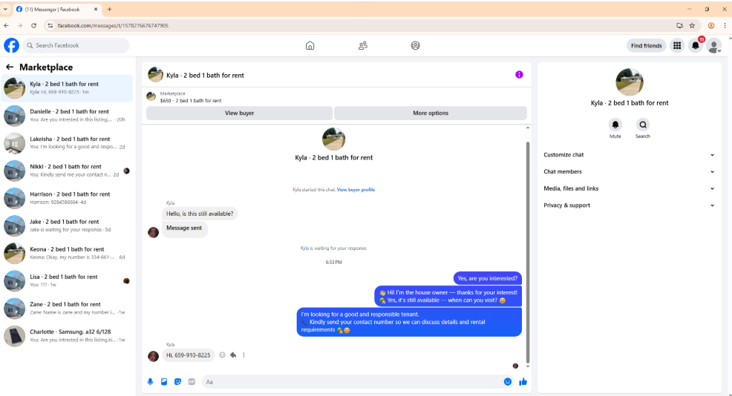
Task: Open the Jake conversation
Action: (68, 225)
